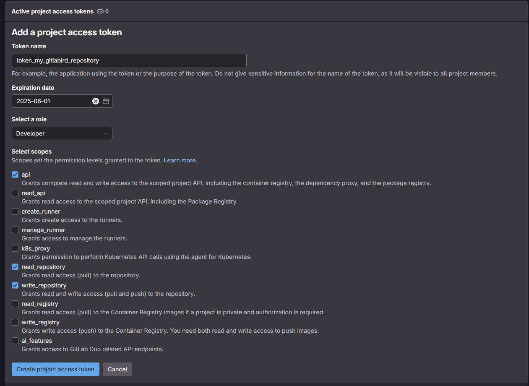Screen dimensions: 529x386
Task: Click the token count badge icon
Action: (100, 11)
